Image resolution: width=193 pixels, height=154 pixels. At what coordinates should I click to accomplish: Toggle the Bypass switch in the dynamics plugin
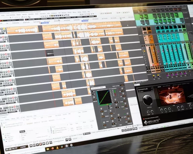pos(92,92)
